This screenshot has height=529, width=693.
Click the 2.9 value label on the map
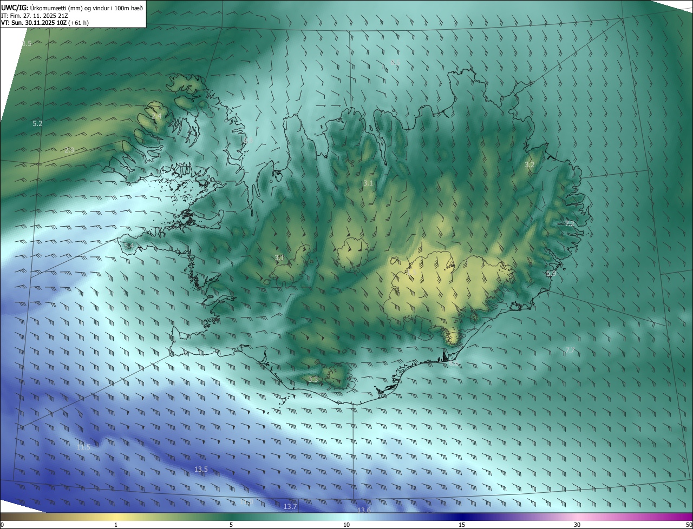click(x=69, y=150)
